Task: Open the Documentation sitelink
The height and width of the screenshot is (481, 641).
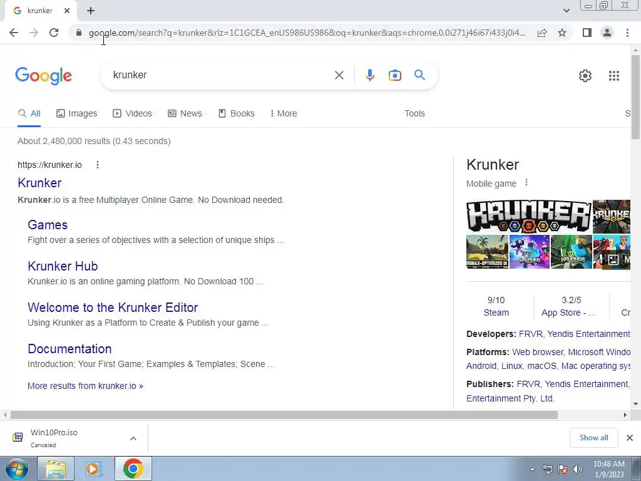Action: pyautogui.click(x=69, y=349)
